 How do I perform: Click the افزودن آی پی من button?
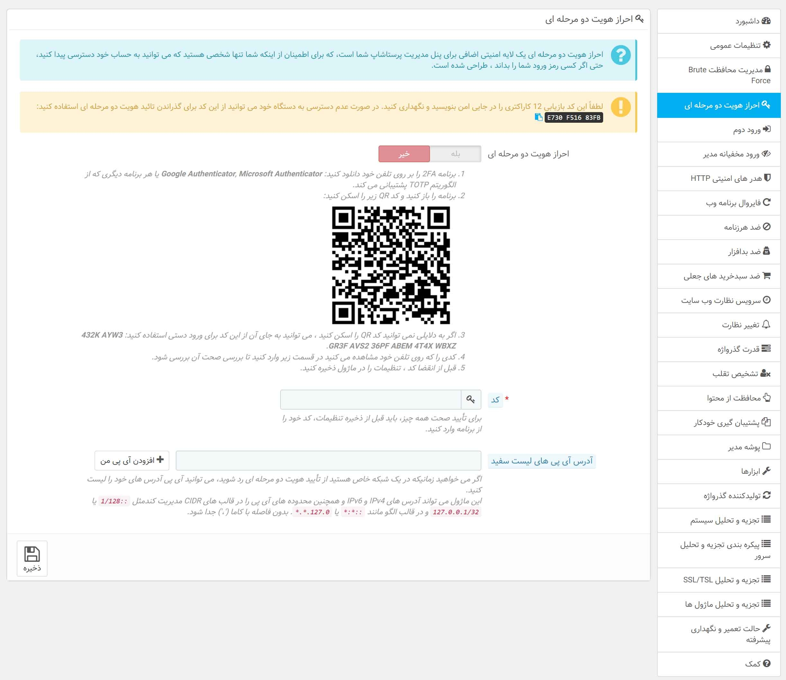click(132, 460)
